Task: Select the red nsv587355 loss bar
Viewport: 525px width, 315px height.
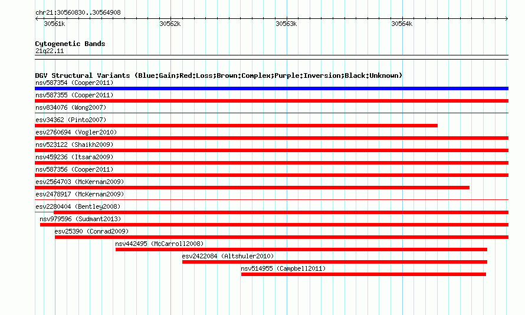Action: pos(271,101)
